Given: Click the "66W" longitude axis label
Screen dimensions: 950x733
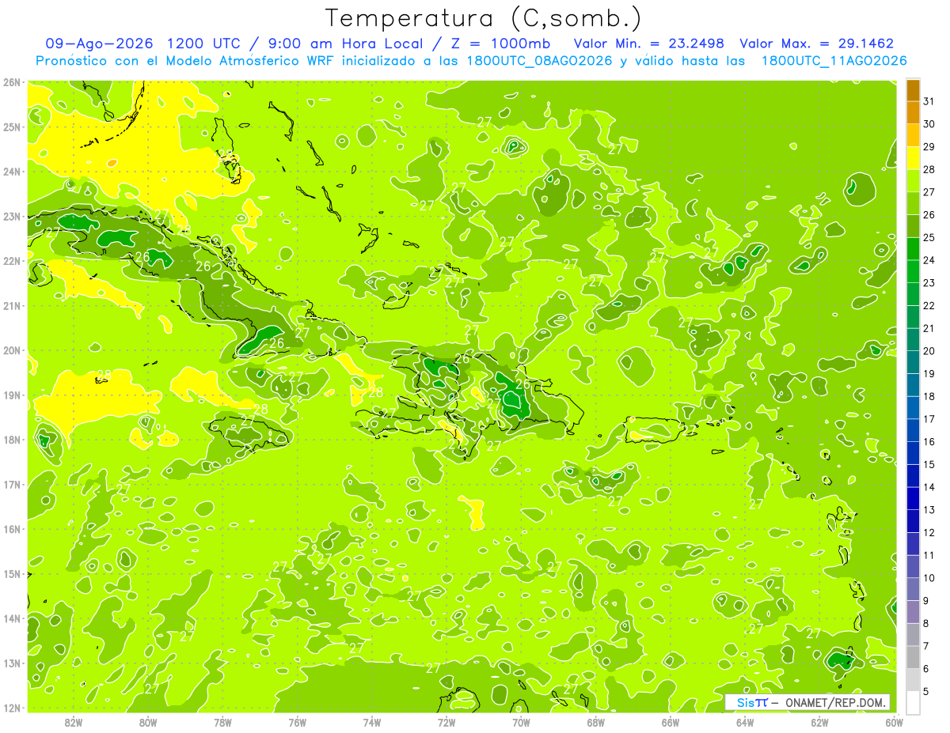Looking at the screenshot, I should pos(671,722).
